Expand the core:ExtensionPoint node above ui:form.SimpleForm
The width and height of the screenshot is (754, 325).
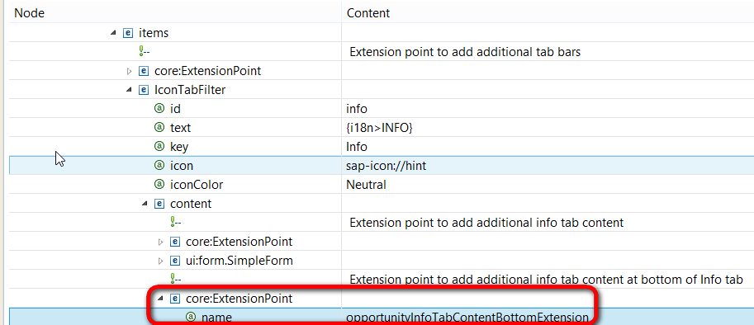[x=161, y=242]
